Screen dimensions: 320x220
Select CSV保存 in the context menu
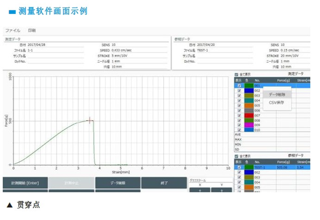277,103
